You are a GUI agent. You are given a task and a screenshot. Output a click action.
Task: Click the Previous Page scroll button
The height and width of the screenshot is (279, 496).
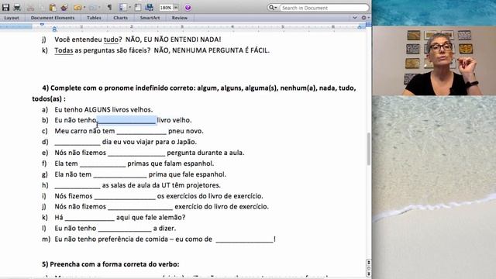point(369,263)
